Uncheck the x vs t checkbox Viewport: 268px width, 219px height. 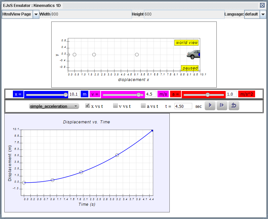88,106
